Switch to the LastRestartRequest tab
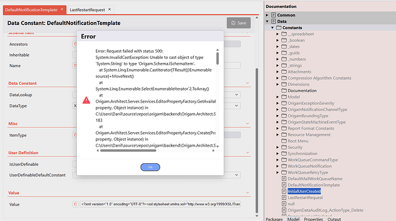 click(87, 10)
